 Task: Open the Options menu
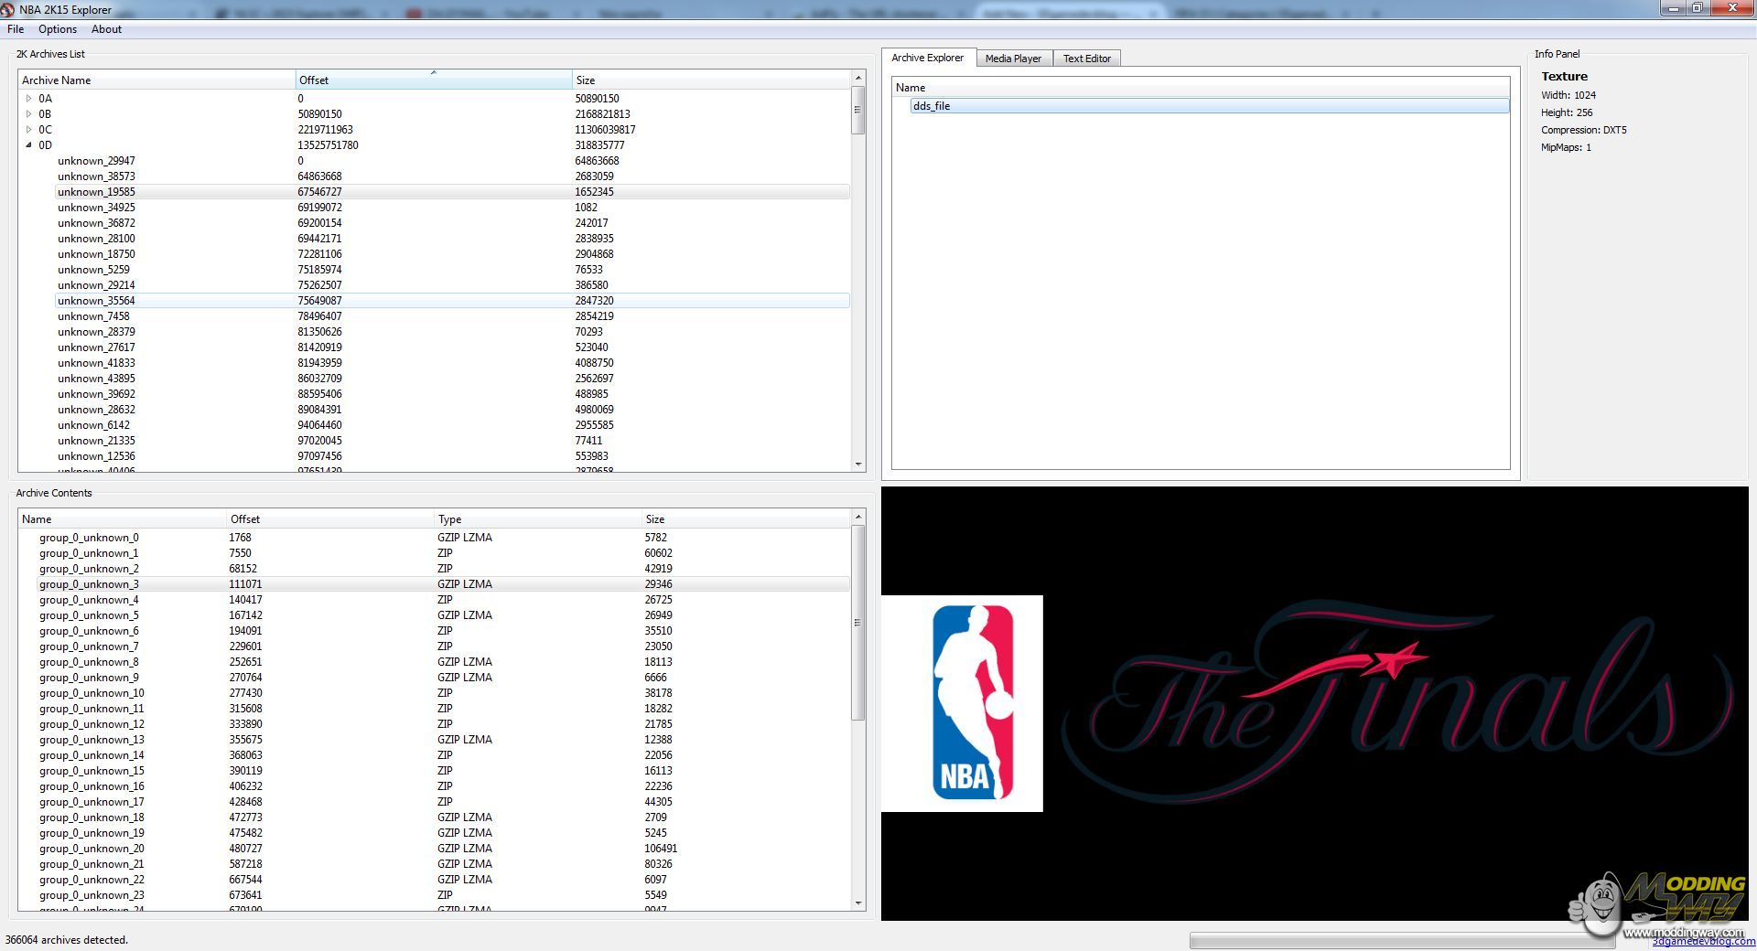pyautogui.click(x=58, y=29)
